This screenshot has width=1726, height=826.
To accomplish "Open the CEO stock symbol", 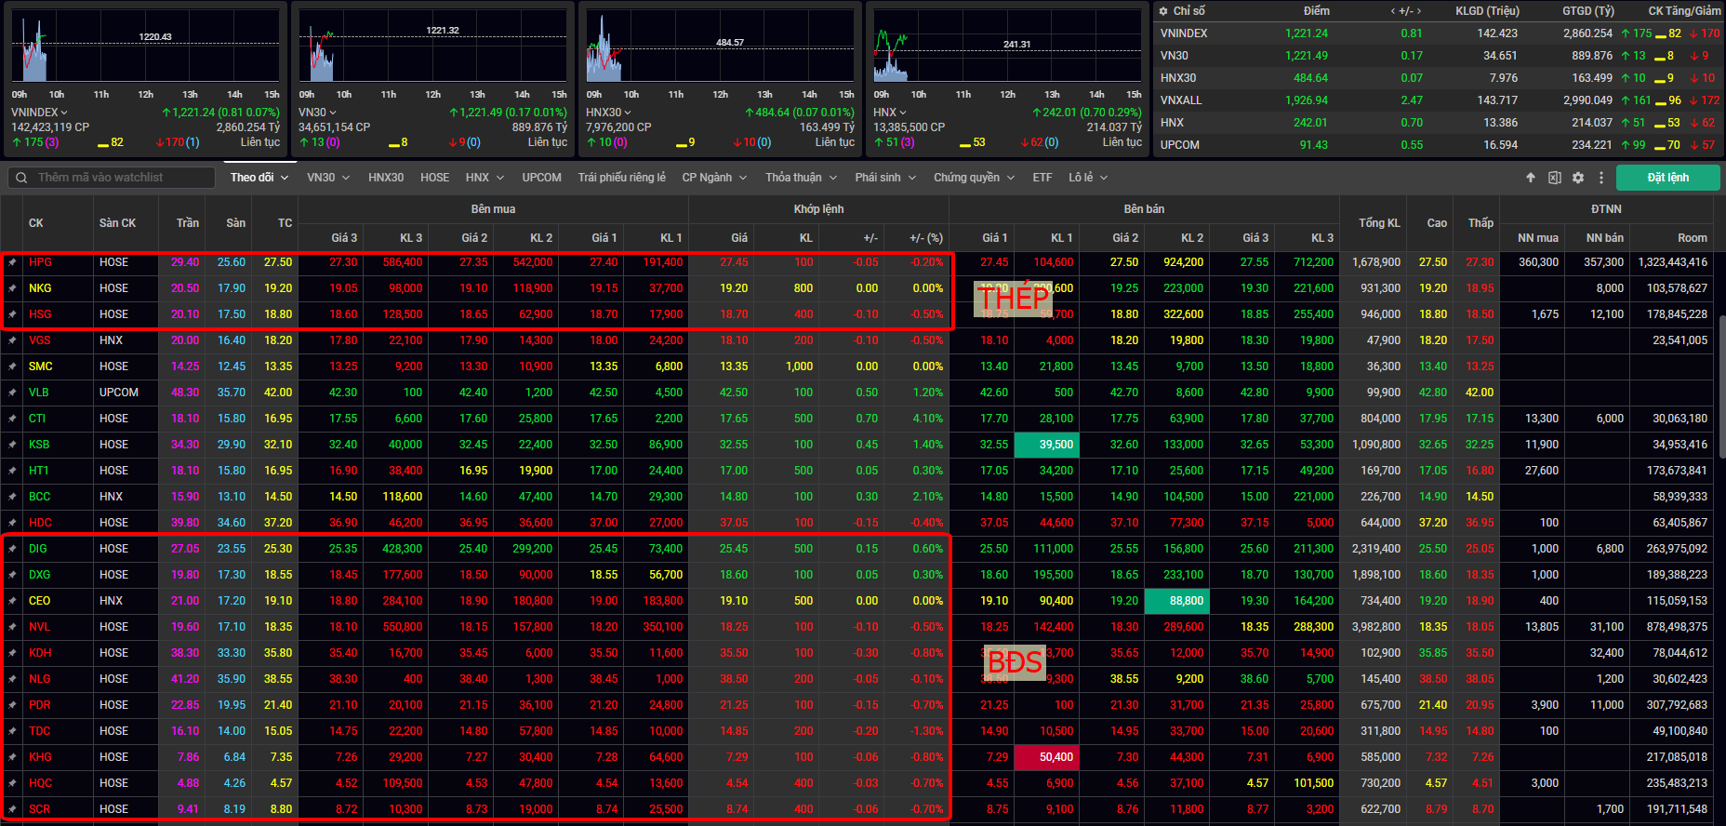I will click(39, 601).
